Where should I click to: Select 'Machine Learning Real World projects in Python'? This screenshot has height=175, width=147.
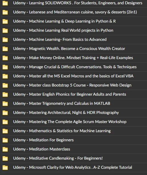tap(71, 30)
